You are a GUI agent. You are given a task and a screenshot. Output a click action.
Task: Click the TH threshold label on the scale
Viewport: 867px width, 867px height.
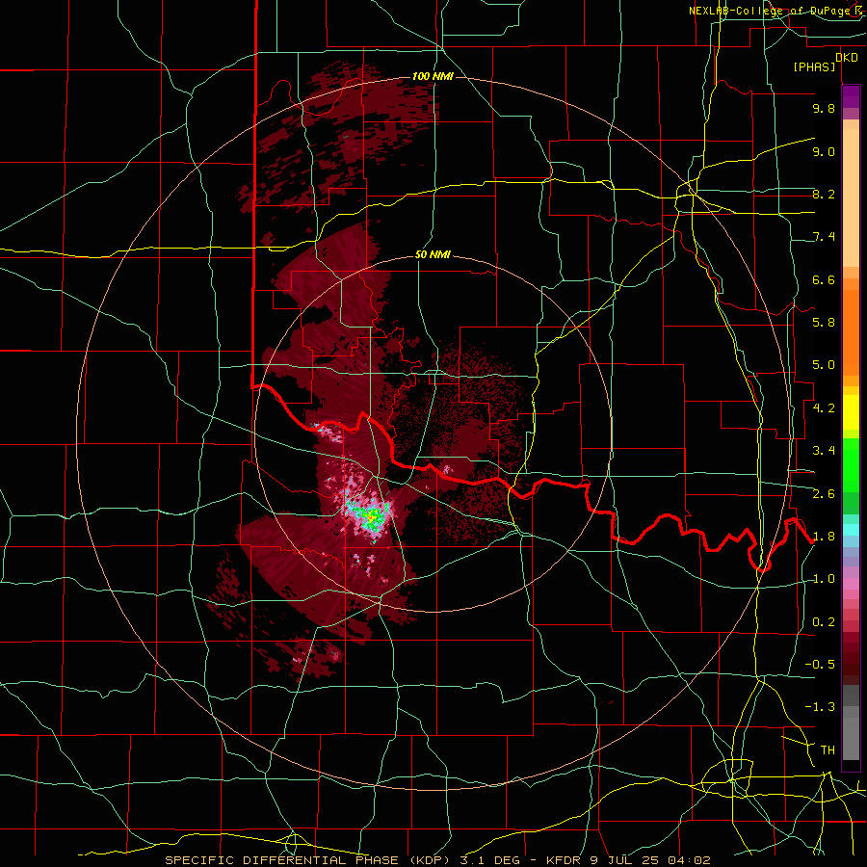point(828,750)
